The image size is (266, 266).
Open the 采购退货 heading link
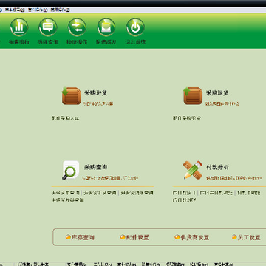[217, 93]
